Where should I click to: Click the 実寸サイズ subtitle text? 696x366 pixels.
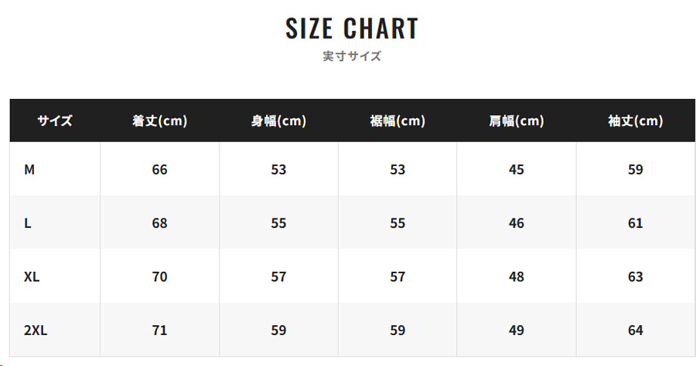point(352,56)
